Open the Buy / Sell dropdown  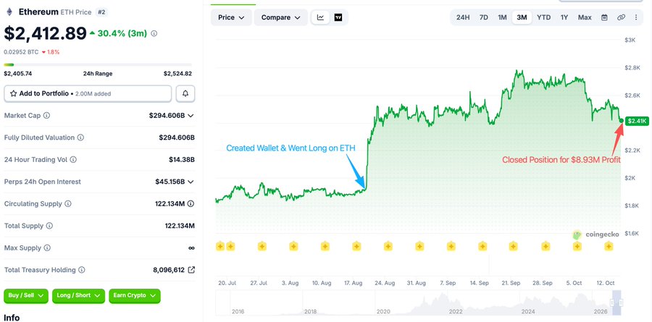pos(26,295)
